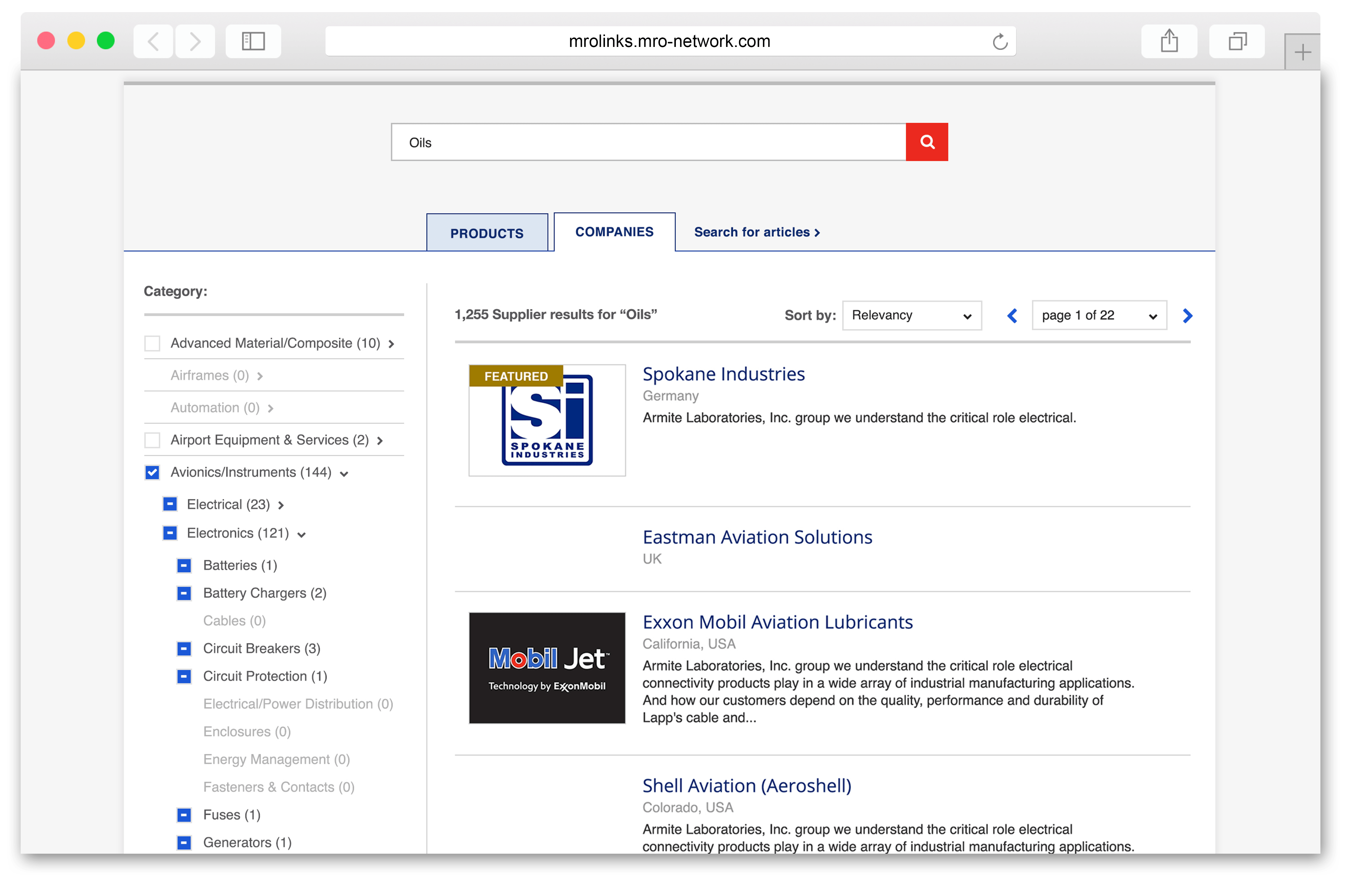Select the Cables (0) category
The height and width of the screenshot is (877, 1347).
(x=234, y=621)
